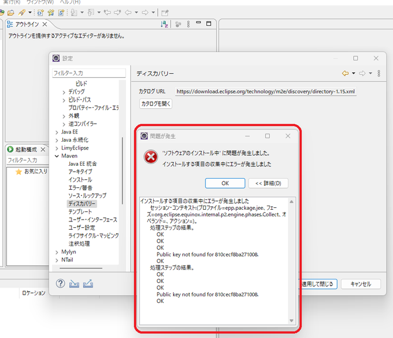Expand the NTail tree node
The height and width of the screenshot is (338, 393).
pos(57,260)
